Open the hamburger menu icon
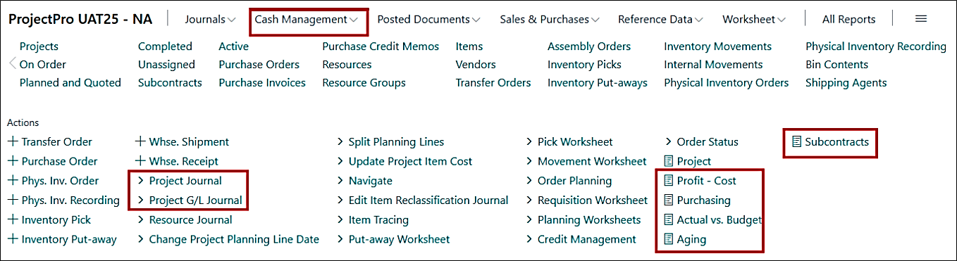957x261 pixels. [920, 19]
